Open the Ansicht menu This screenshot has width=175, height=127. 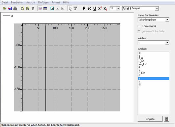[31, 2]
